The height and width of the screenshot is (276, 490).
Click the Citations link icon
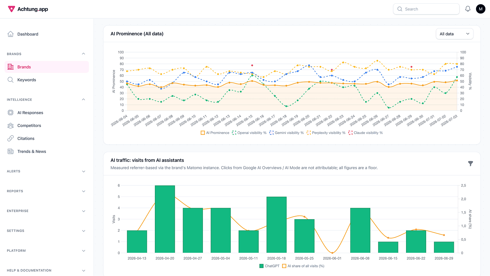[x=10, y=138]
